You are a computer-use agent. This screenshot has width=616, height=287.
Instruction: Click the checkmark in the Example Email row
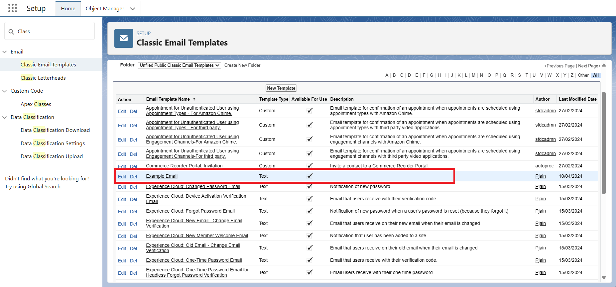click(310, 176)
